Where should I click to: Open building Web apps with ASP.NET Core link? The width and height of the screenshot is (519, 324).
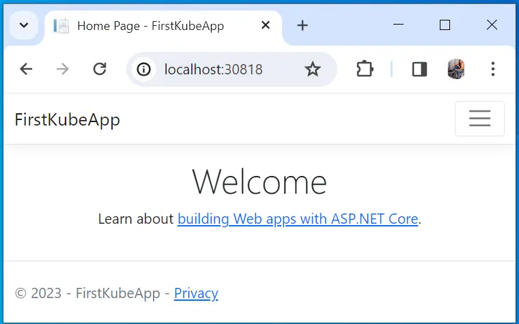[298, 219]
